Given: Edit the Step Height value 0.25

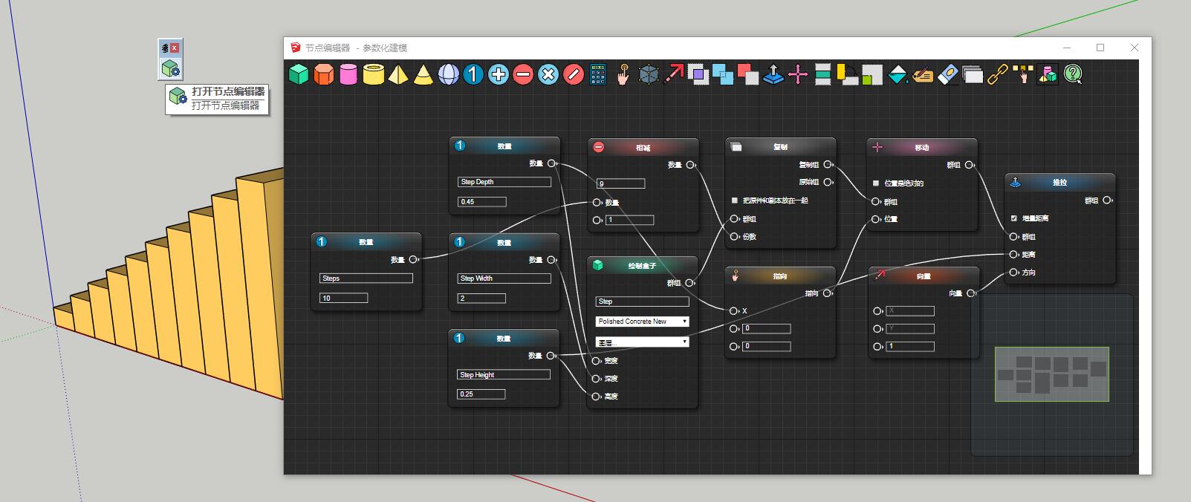Looking at the screenshot, I should pyautogui.click(x=481, y=394).
